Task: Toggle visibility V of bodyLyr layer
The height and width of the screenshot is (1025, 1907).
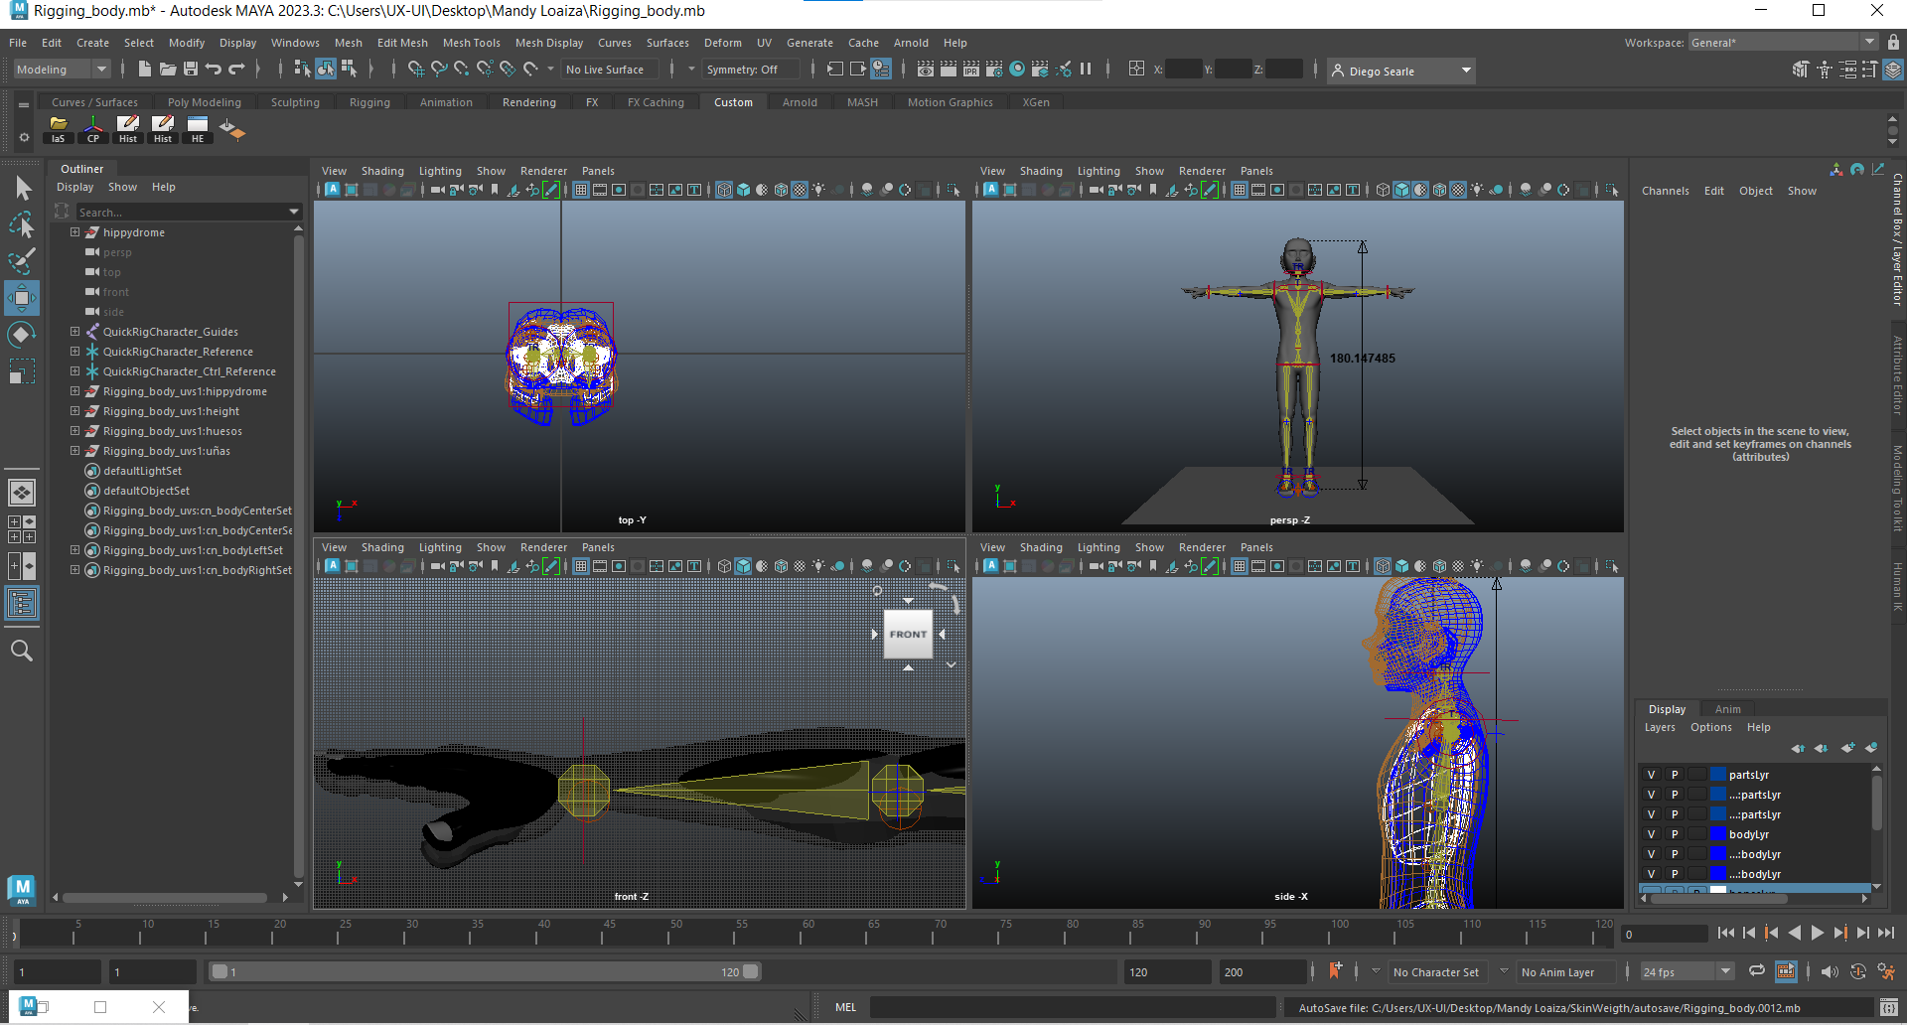Action: 1652,834
